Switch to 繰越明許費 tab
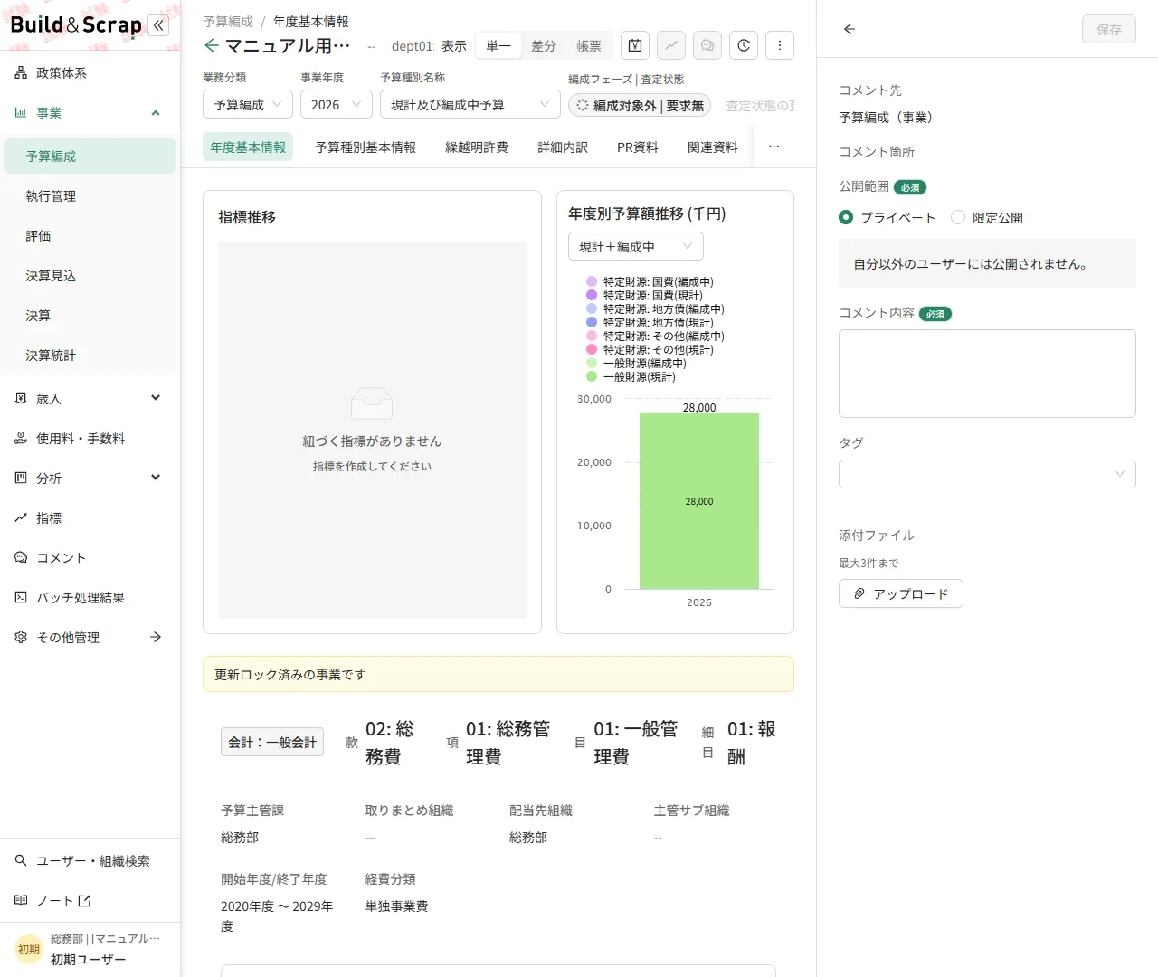This screenshot has width=1158, height=977. [x=477, y=147]
